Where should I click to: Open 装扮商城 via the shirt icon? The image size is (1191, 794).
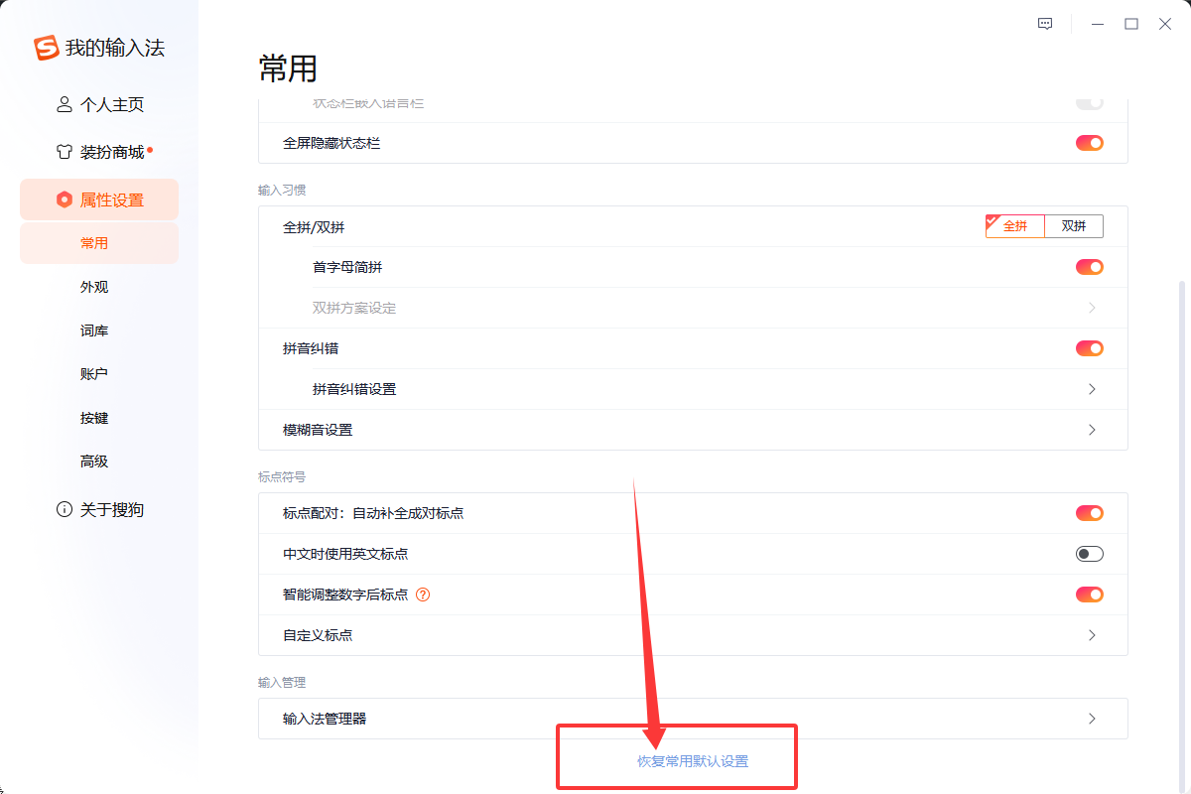63,151
